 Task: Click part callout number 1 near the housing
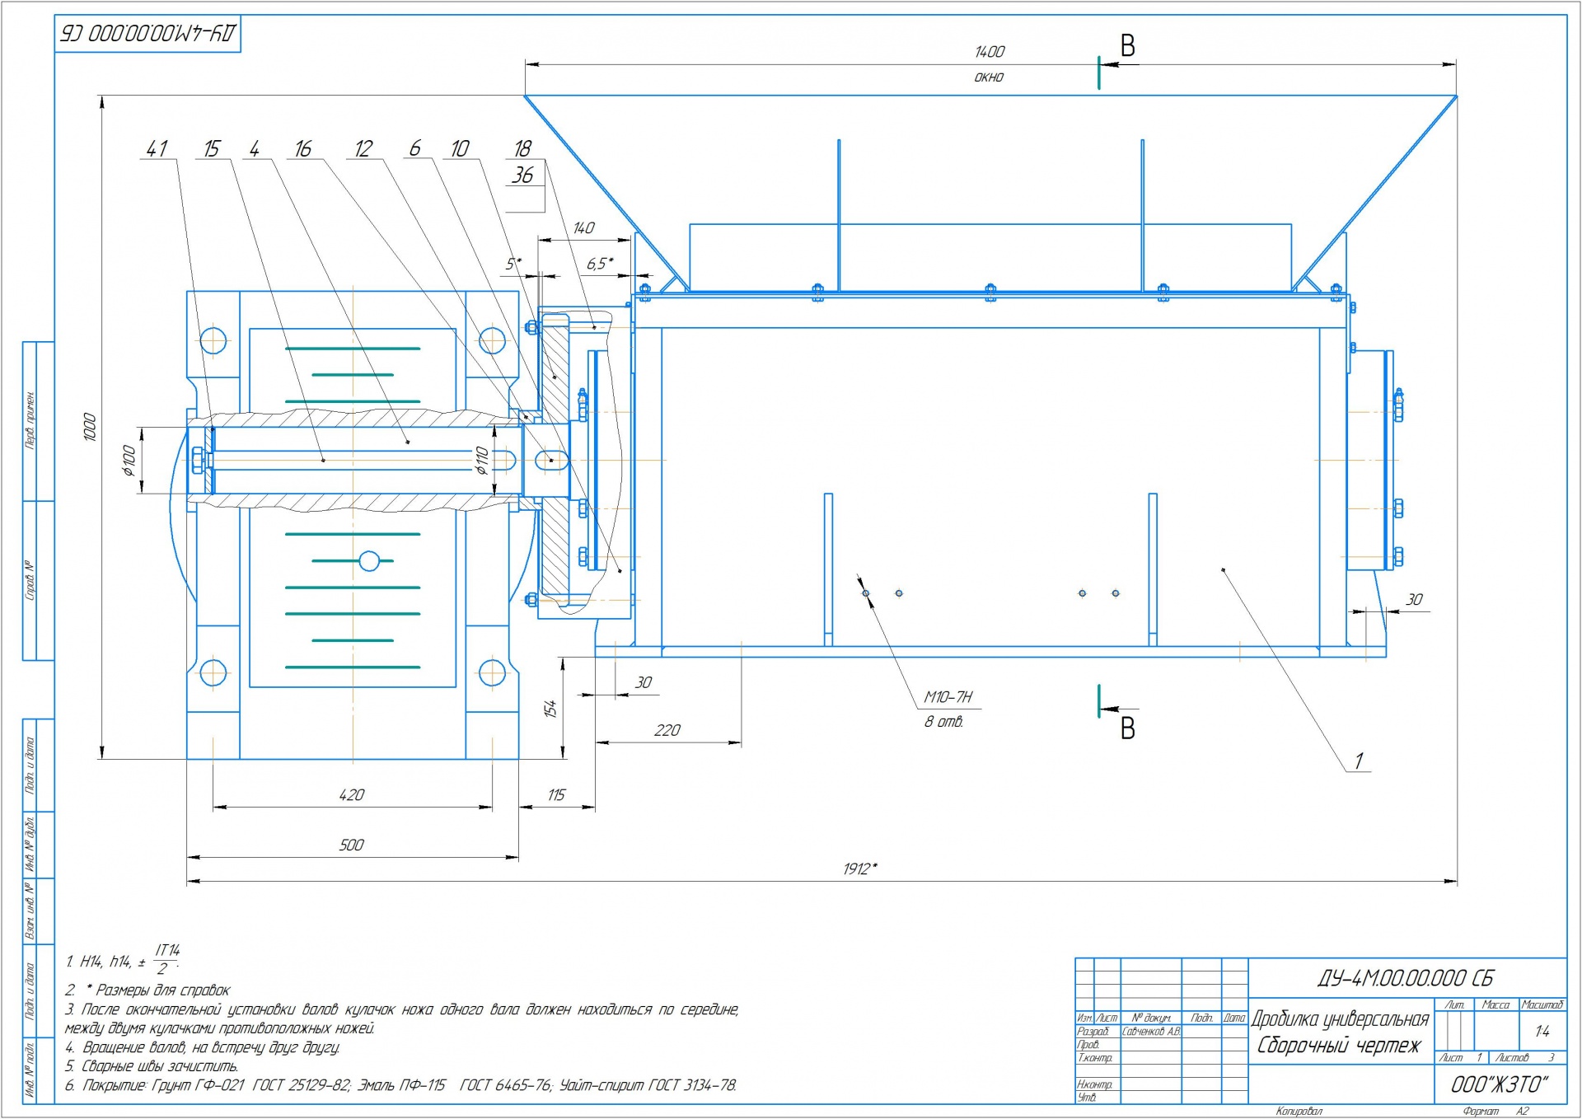[x=1359, y=761]
